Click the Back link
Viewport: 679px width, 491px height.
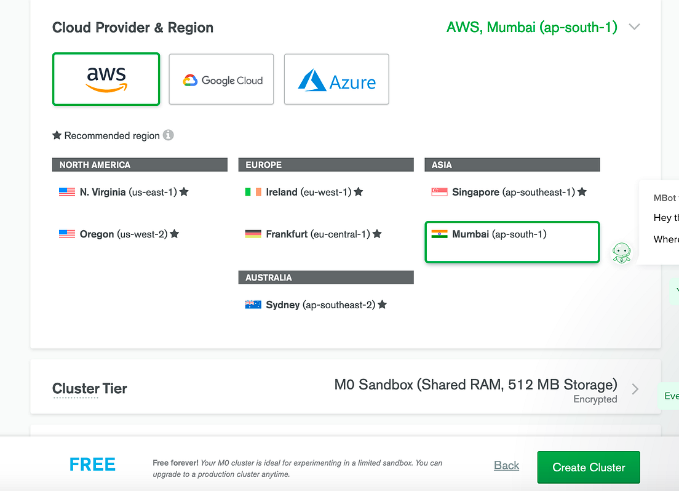pos(506,466)
